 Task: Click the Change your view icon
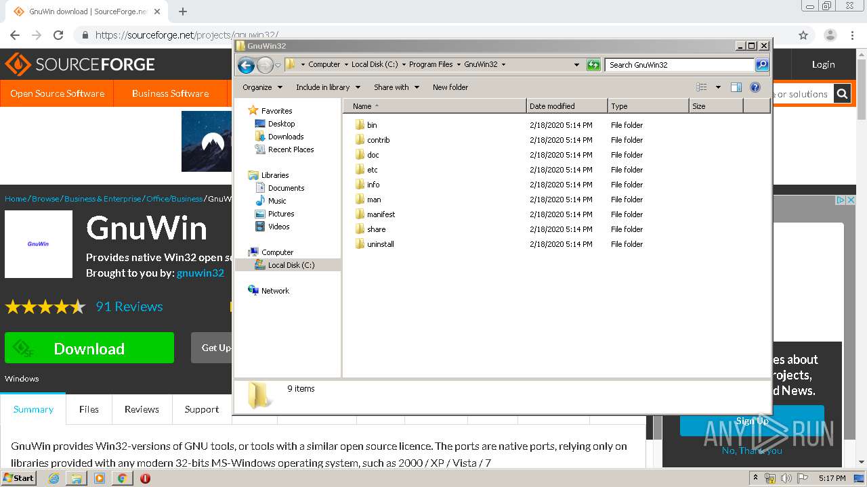702,87
